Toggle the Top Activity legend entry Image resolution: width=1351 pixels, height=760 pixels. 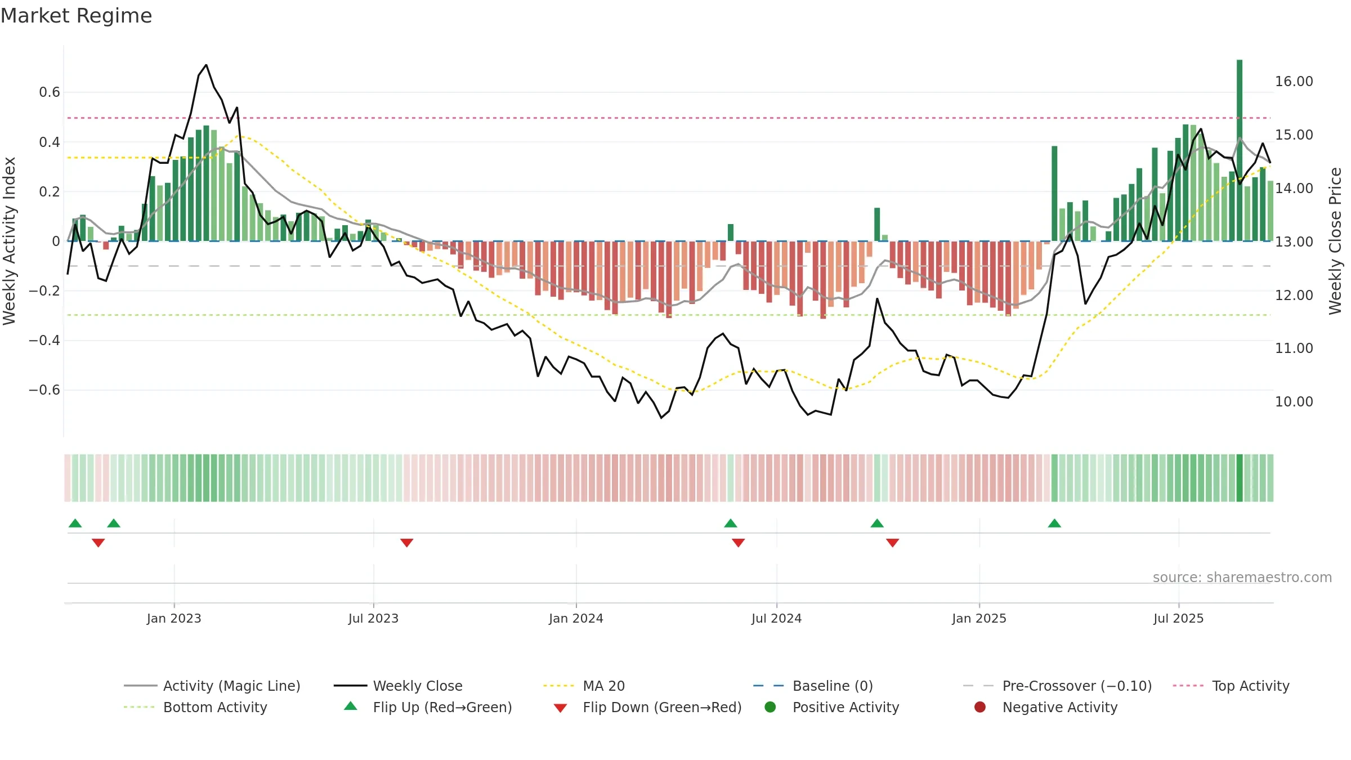coord(1231,686)
